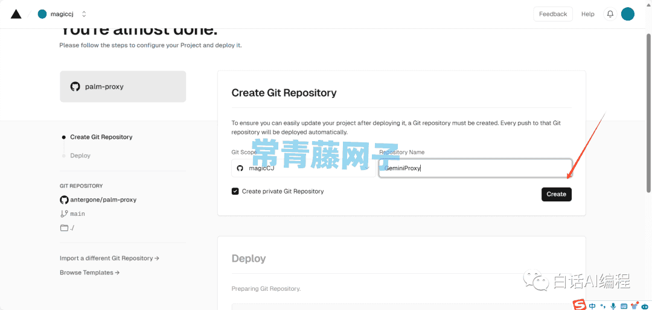Image resolution: width=652 pixels, height=310 pixels.
Task: Click the GitHub icon in Git Scope
Action: pos(240,168)
